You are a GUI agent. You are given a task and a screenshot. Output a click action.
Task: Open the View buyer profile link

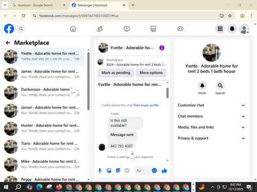pyautogui.click(x=146, y=105)
